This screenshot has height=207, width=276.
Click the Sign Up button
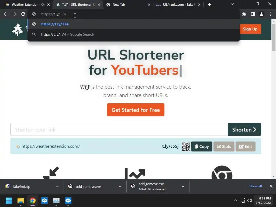coord(250,29)
